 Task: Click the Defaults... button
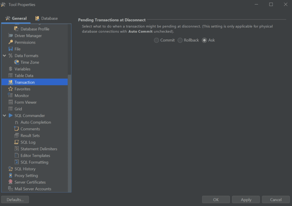(15, 200)
